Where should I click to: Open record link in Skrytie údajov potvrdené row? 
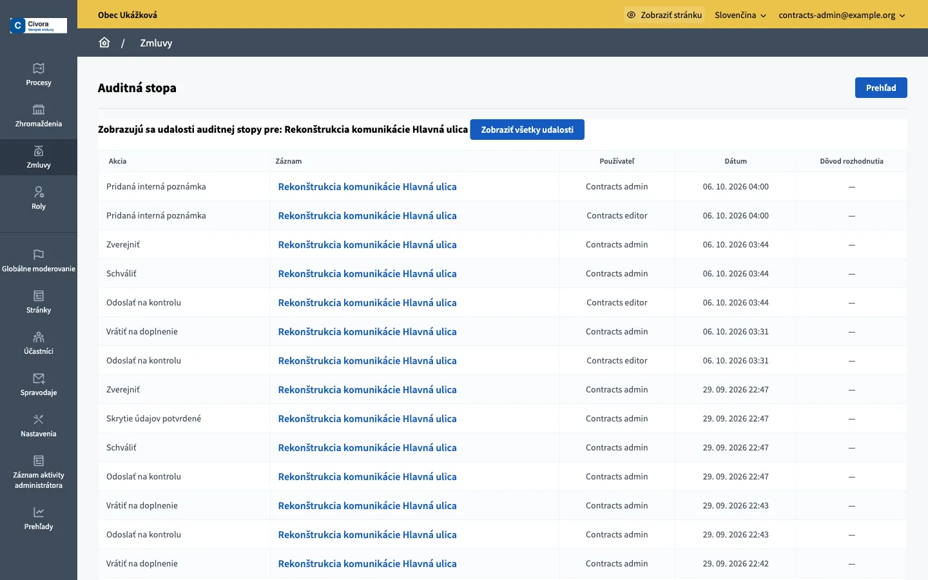pyautogui.click(x=367, y=419)
